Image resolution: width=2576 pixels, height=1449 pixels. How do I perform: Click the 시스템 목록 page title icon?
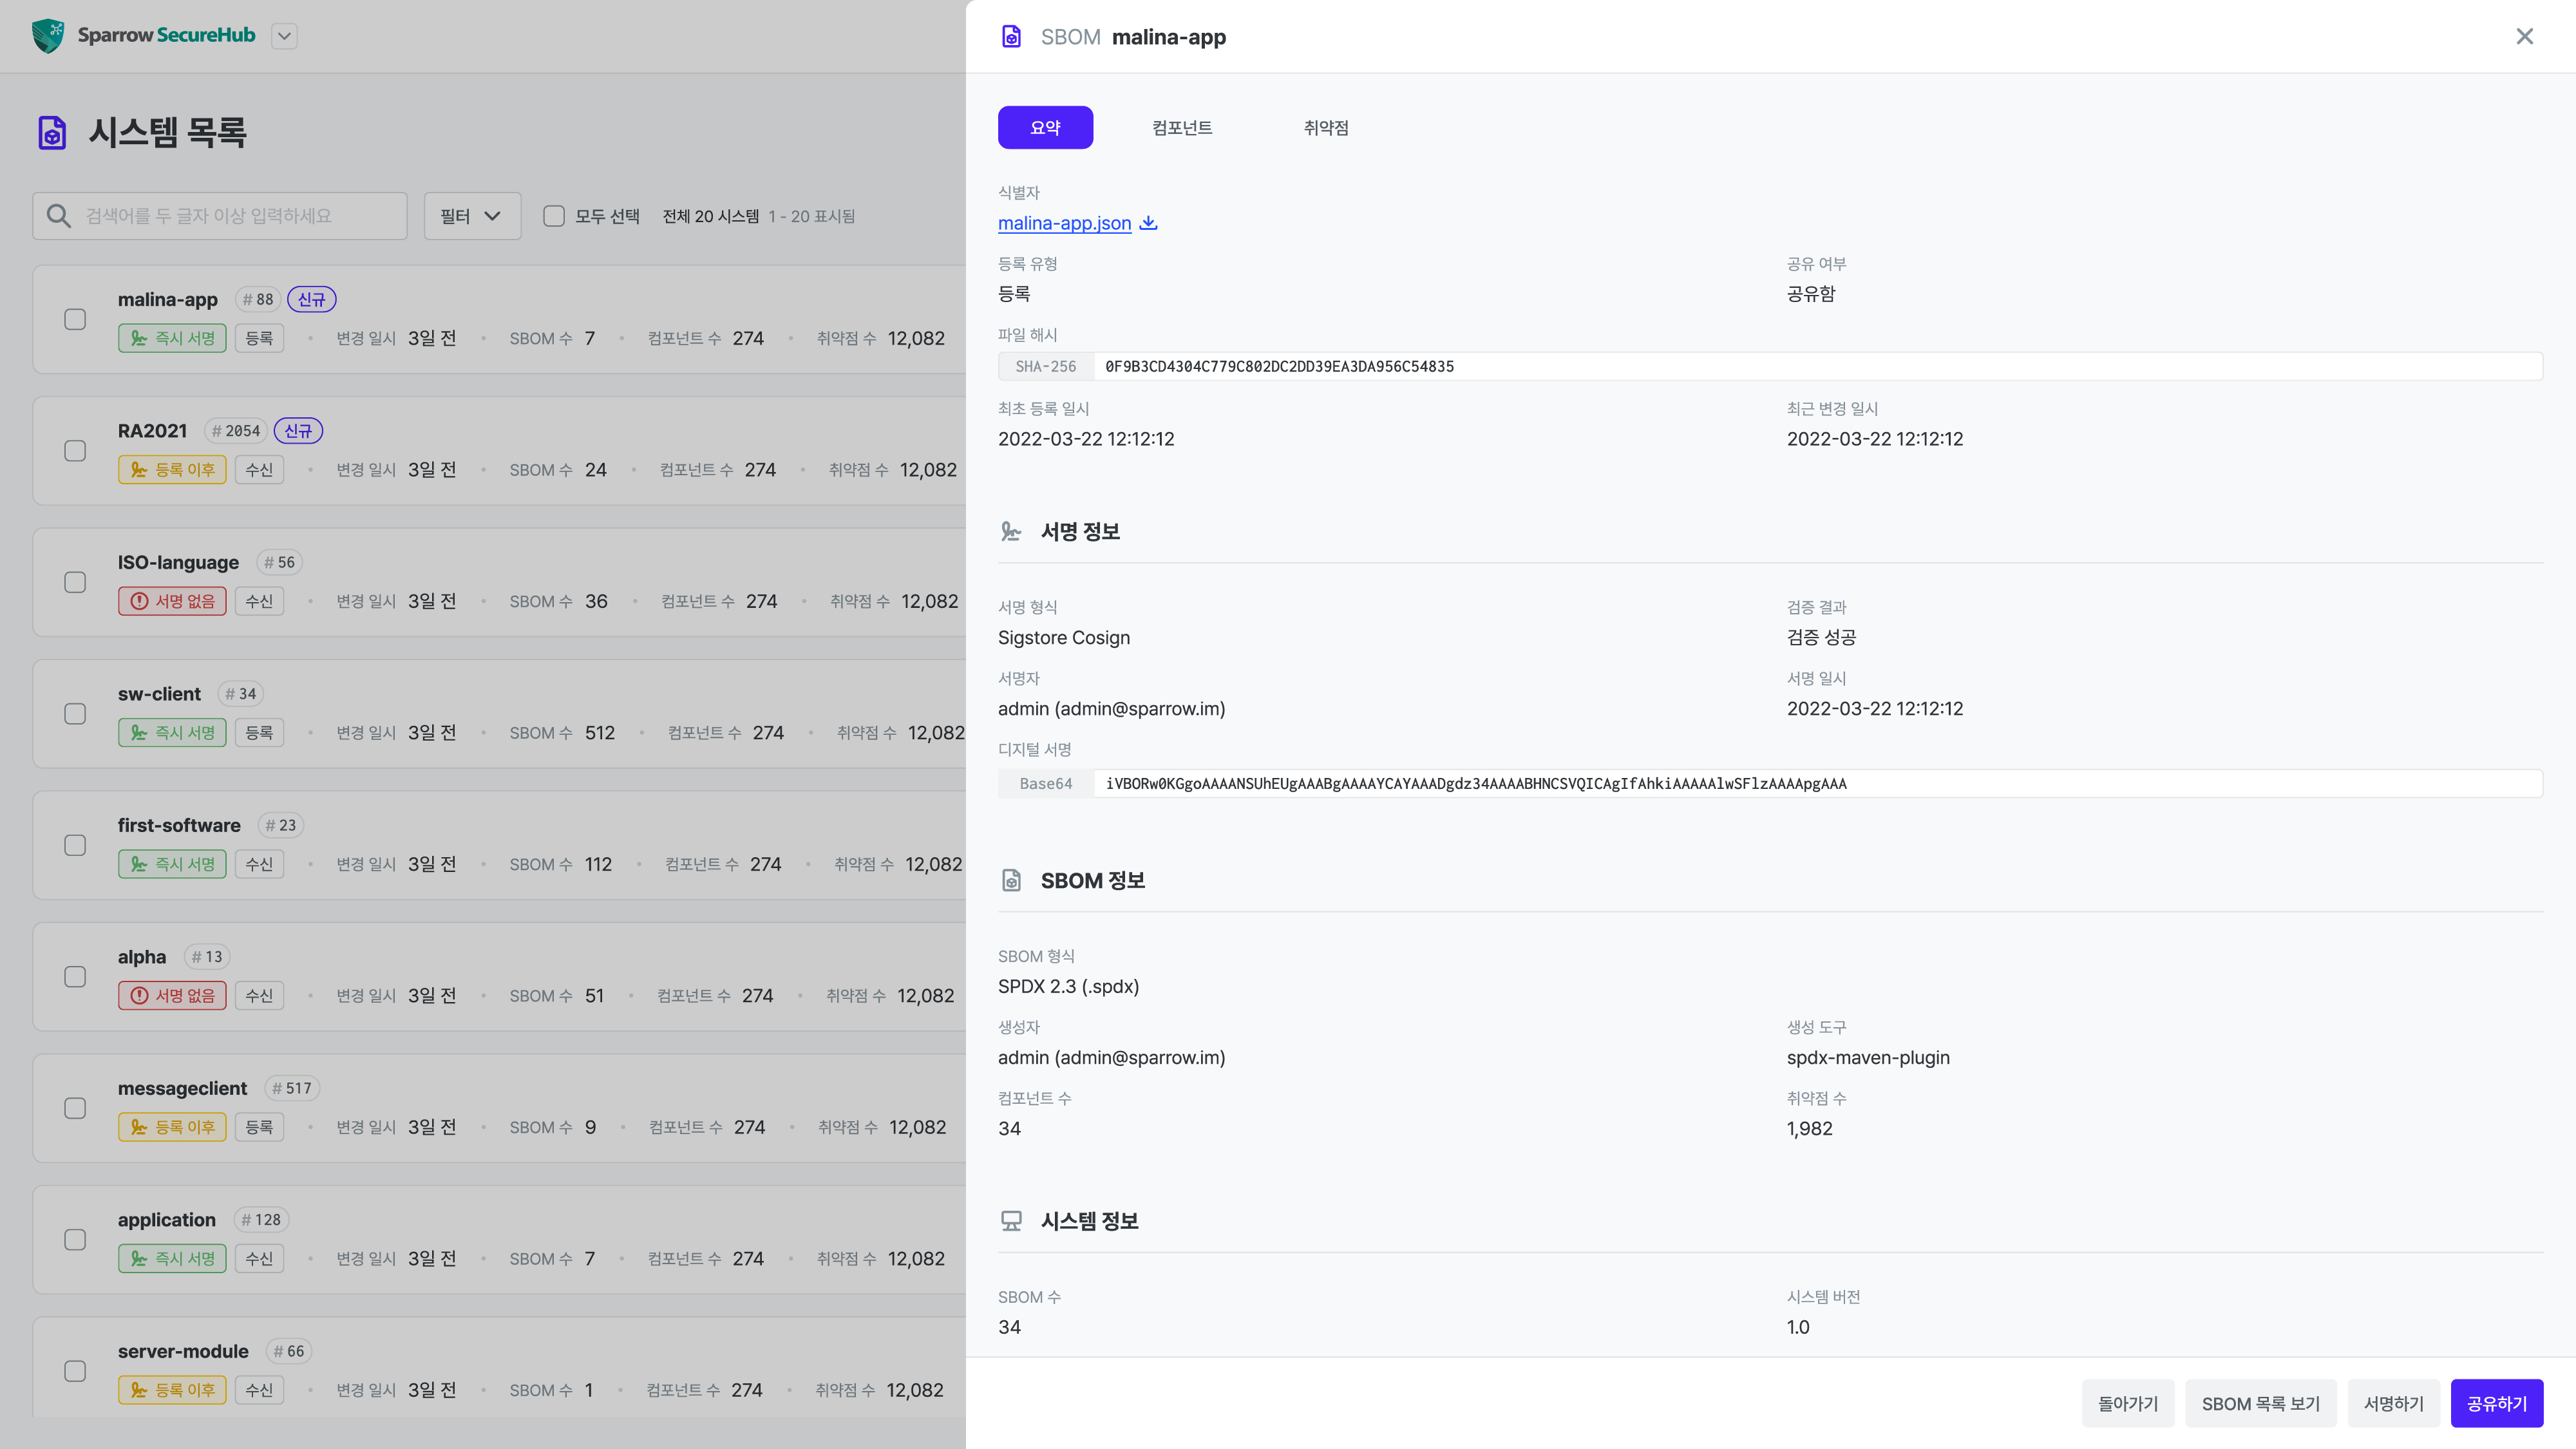52,132
